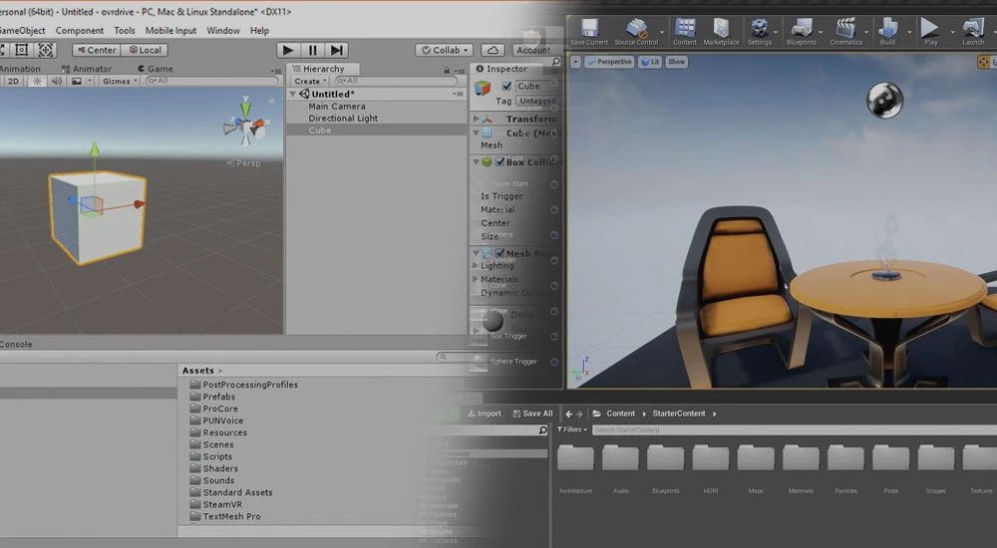Toggle 2D view in the Scene toolbar
997x548 pixels.
(x=13, y=81)
